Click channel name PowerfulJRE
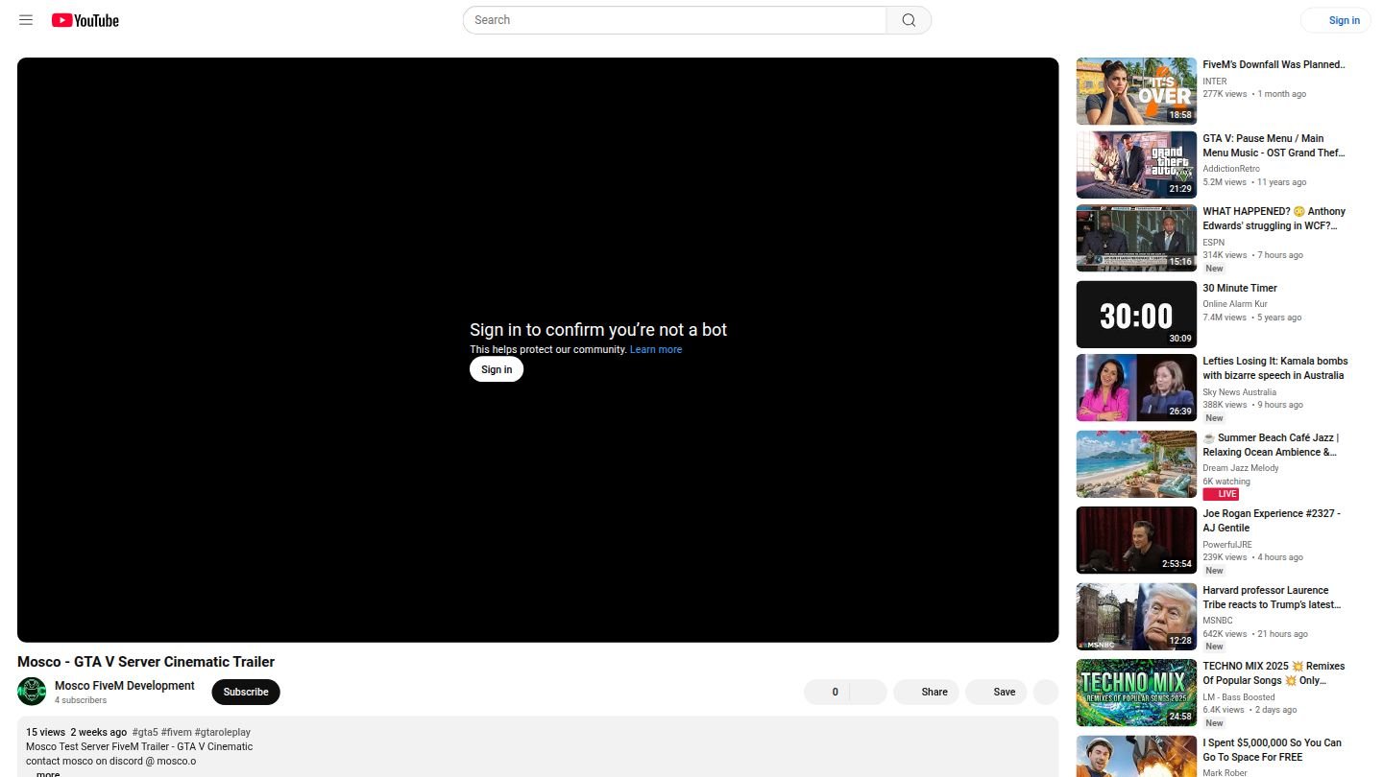This screenshot has height=777, width=1383. click(x=1227, y=545)
